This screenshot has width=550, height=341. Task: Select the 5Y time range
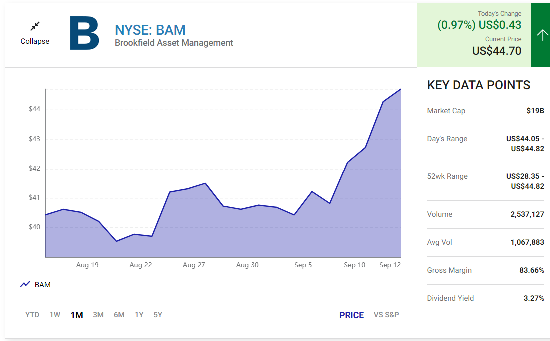[x=158, y=315]
